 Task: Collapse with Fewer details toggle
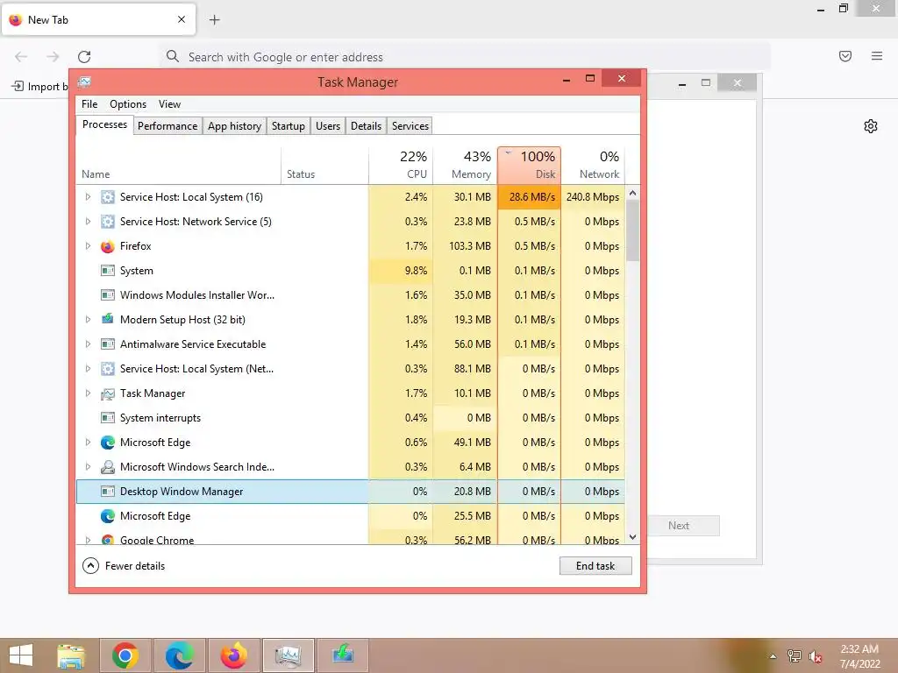point(124,566)
